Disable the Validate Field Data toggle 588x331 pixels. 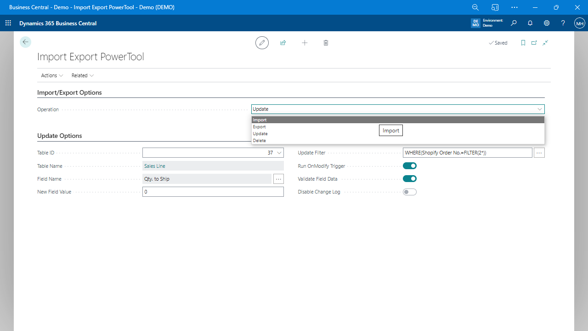pos(409,178)
